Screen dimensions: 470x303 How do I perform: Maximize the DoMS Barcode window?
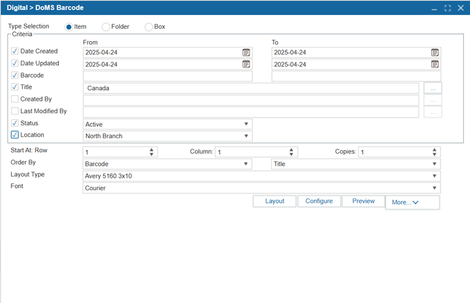[x=447, y=8]
